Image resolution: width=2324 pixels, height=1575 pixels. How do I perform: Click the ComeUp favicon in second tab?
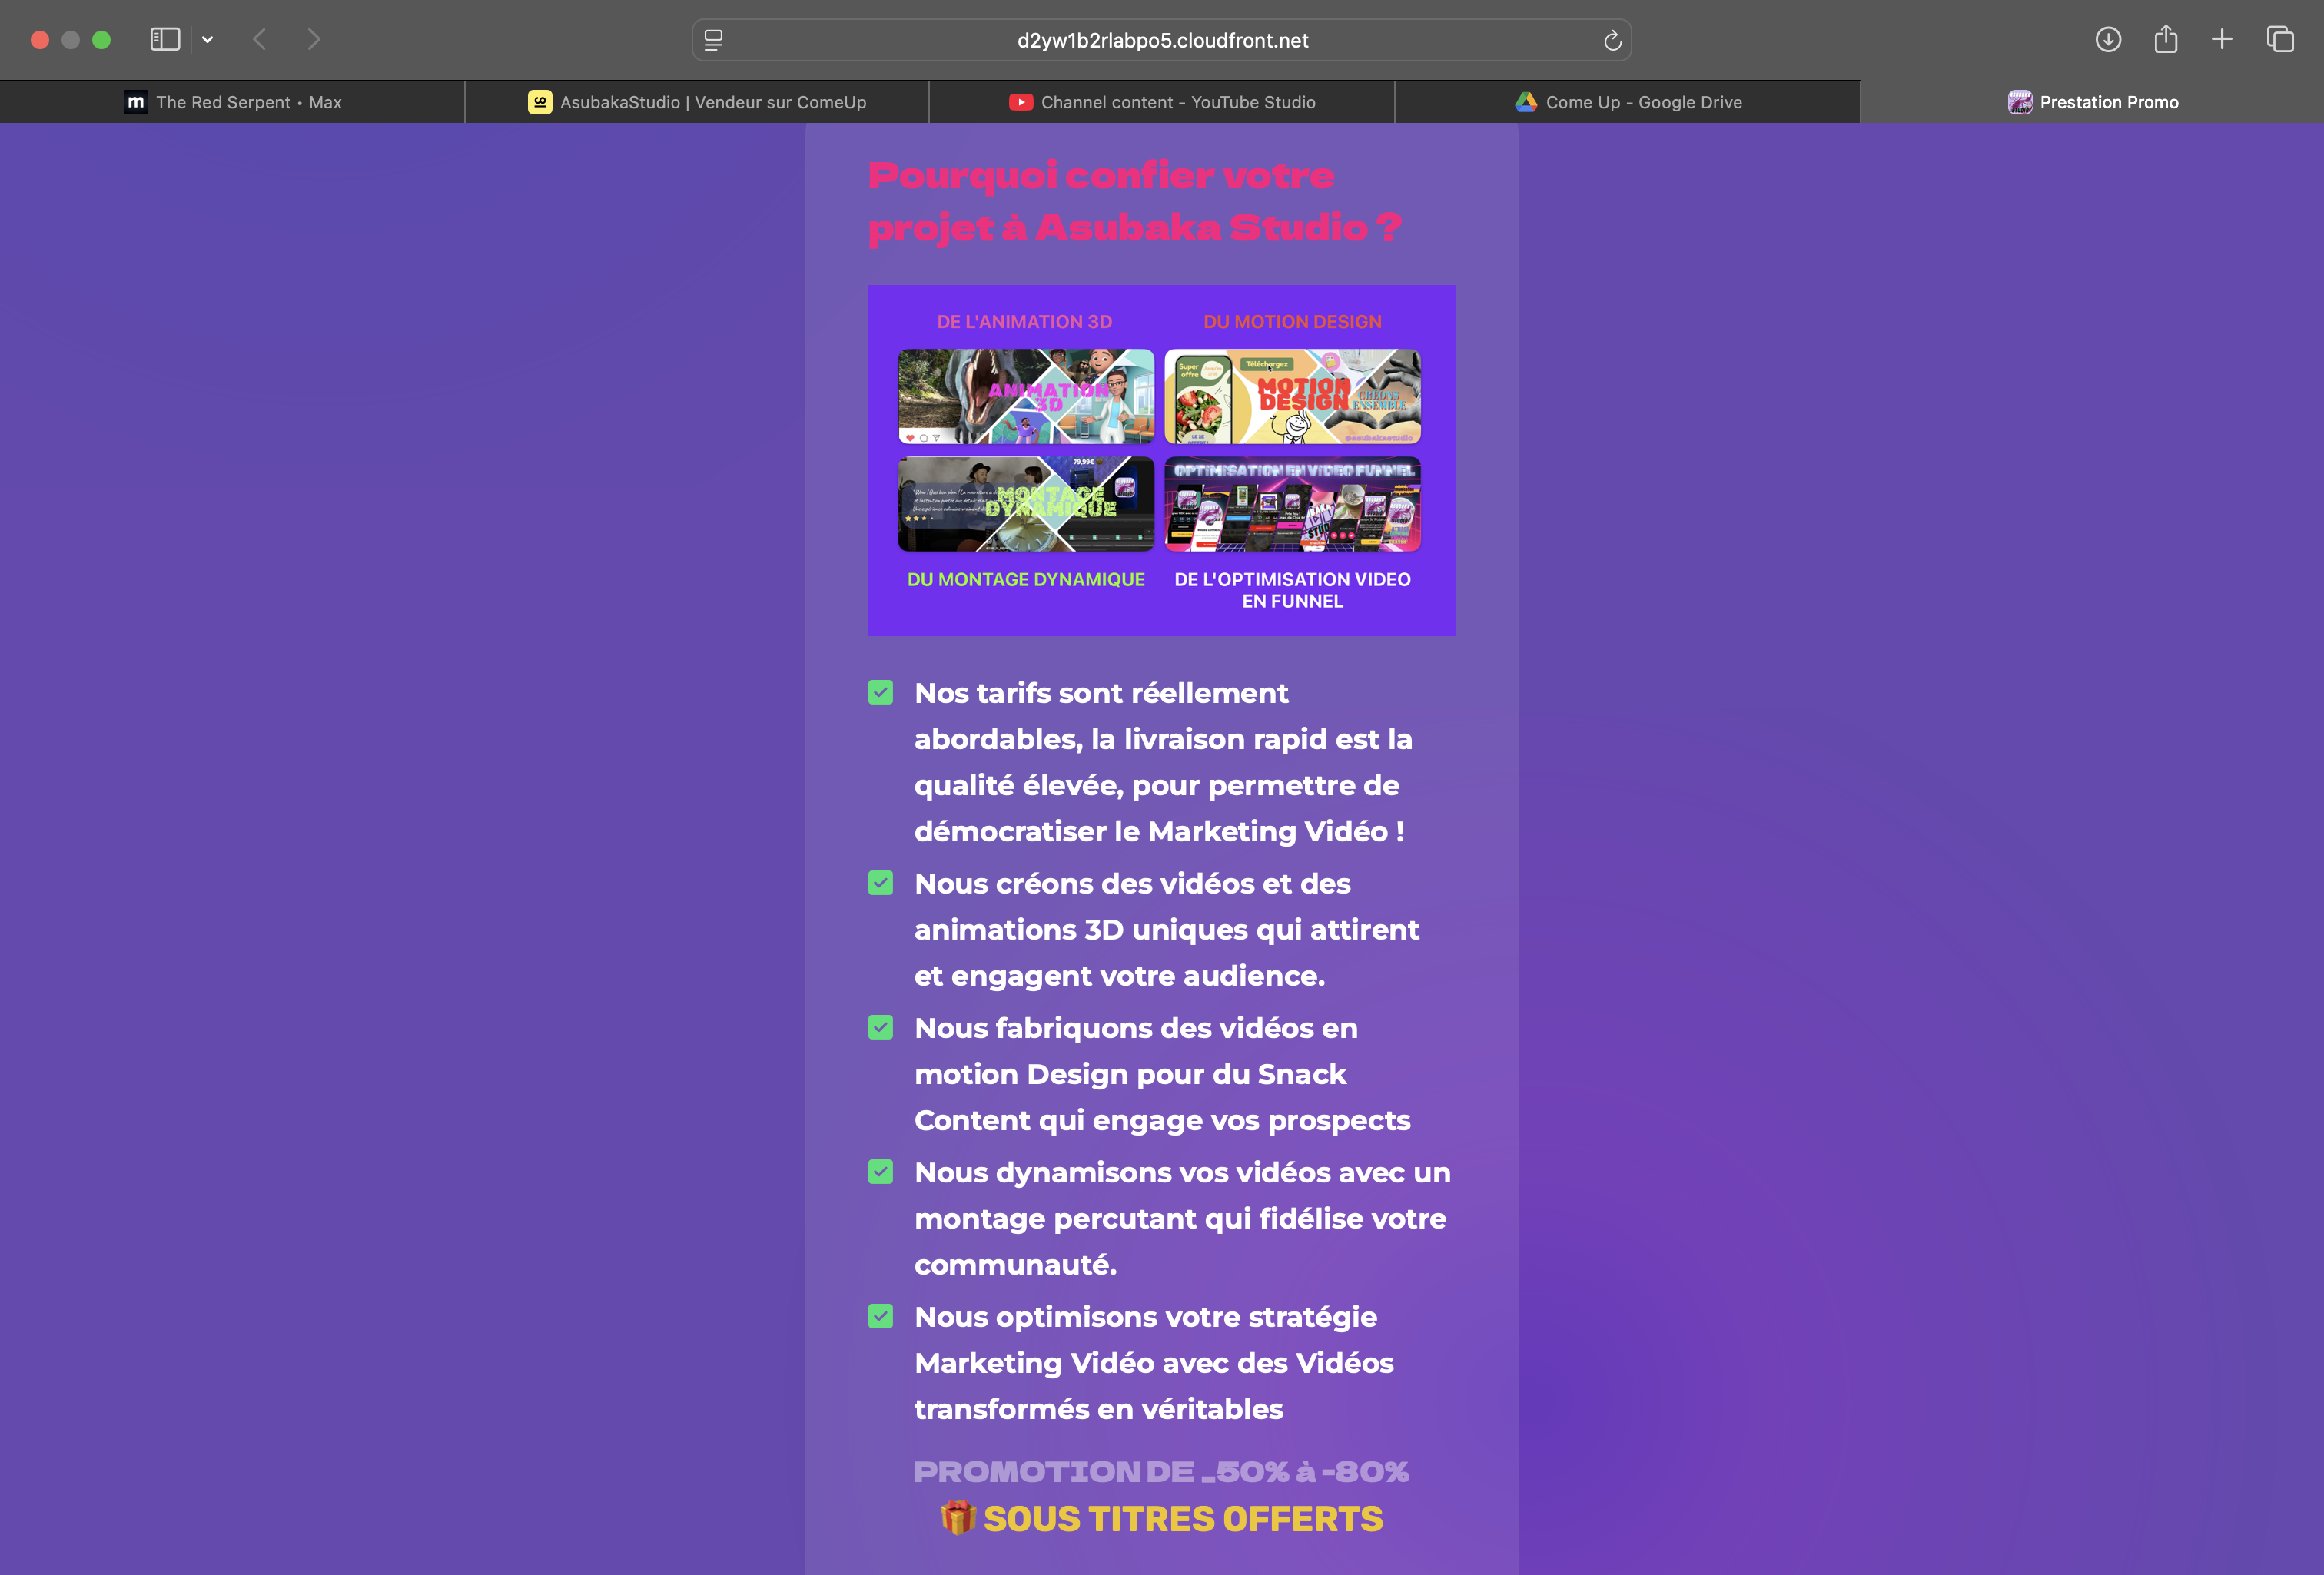[x=540, y=102]
